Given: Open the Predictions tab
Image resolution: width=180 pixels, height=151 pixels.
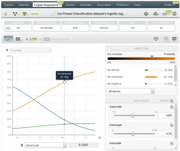Looking at the screenshot, I should click(122, 5).
